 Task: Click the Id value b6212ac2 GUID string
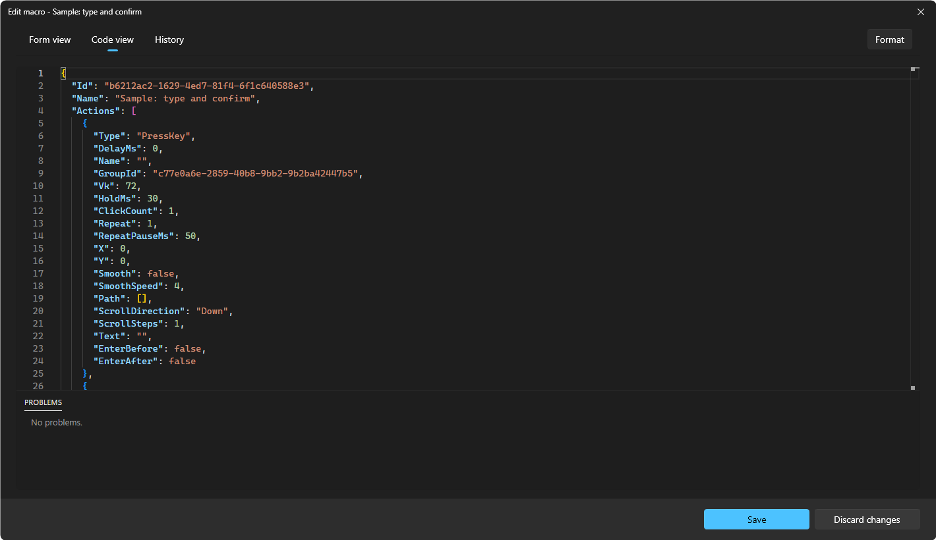pyautogui.click(x=207, y=86)
